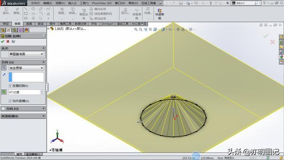Viewport: 284px width, 160px height.
Task: Click the zoom to fit magnifier icon
Action: click(136, 29)
